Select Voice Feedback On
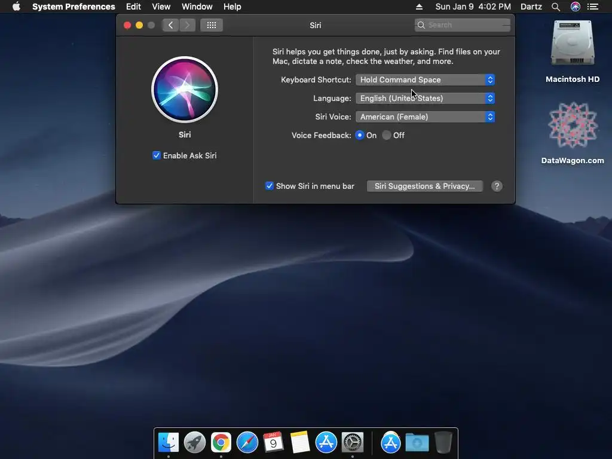612x459 pixels. coord(360,135)
